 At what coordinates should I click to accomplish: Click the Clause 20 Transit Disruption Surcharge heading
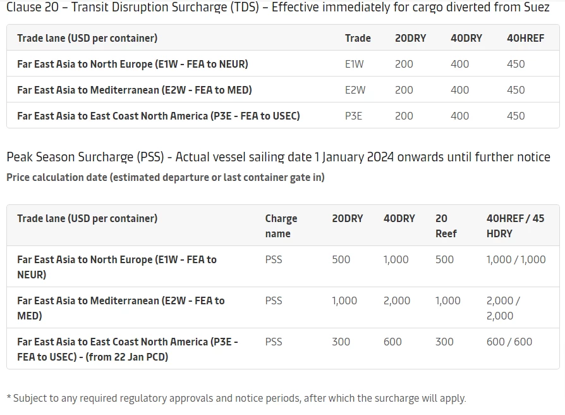278,7
